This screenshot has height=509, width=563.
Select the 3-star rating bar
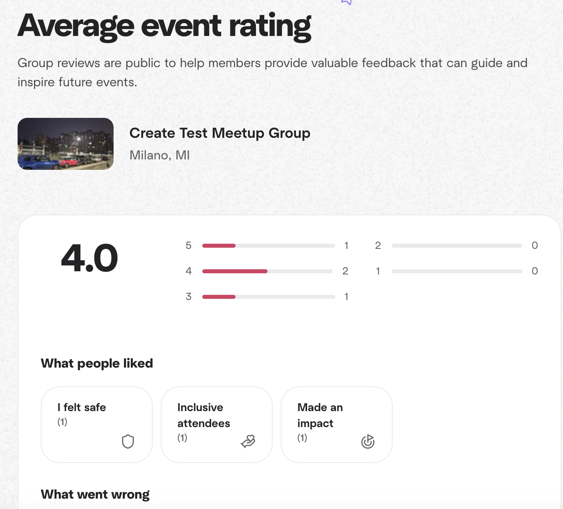(x=268, y=297)
